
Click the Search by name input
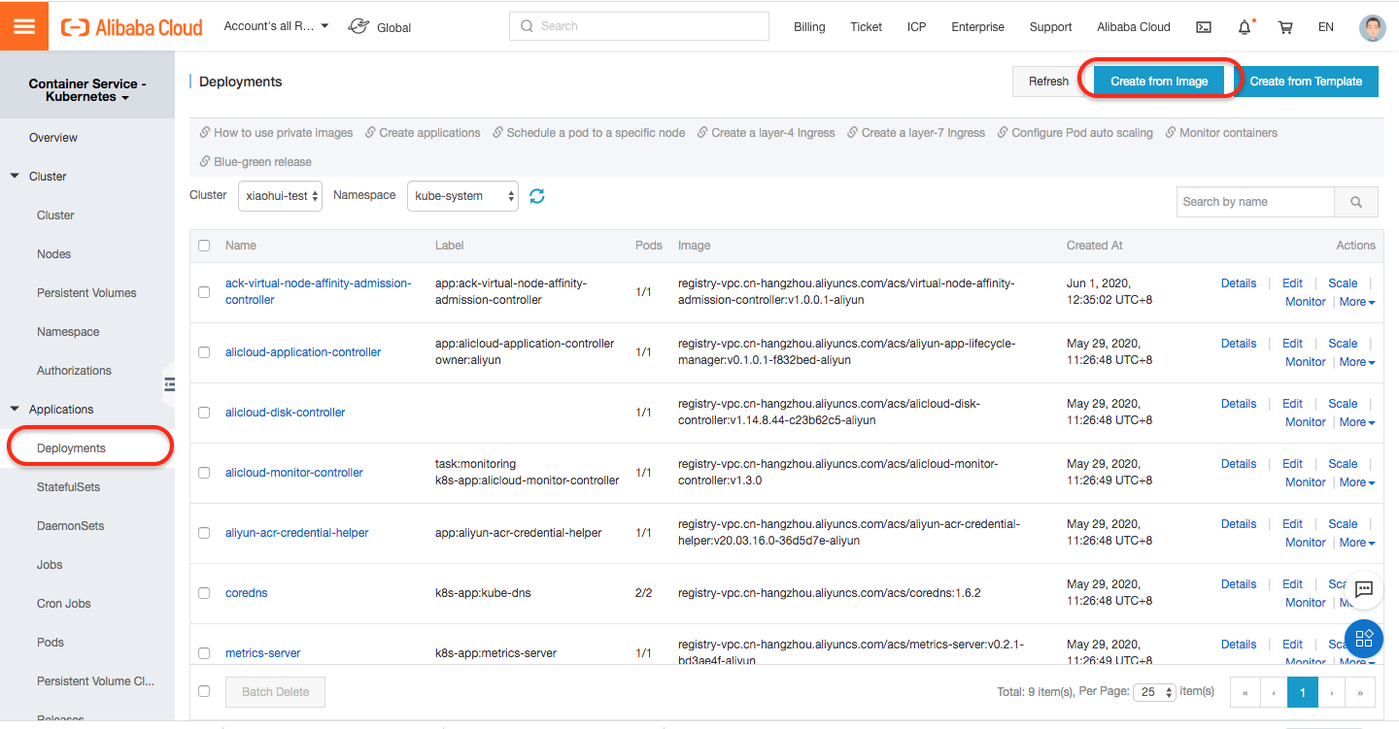(x=1255, y=202)
